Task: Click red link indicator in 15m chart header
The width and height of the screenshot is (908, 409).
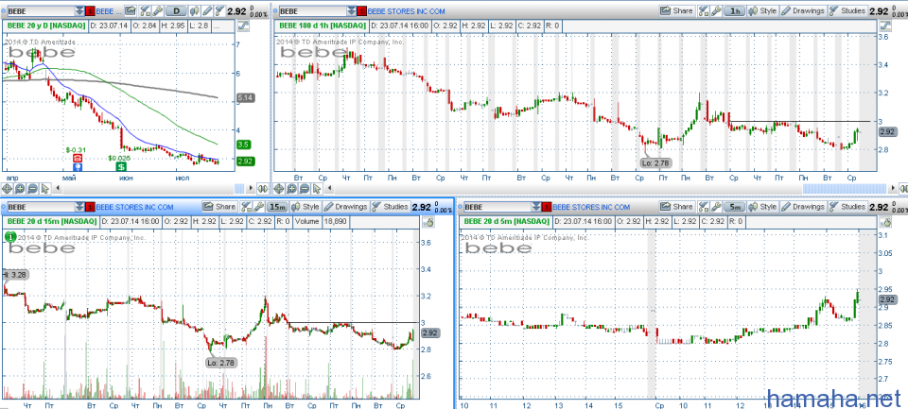Action: click(90, 207)
